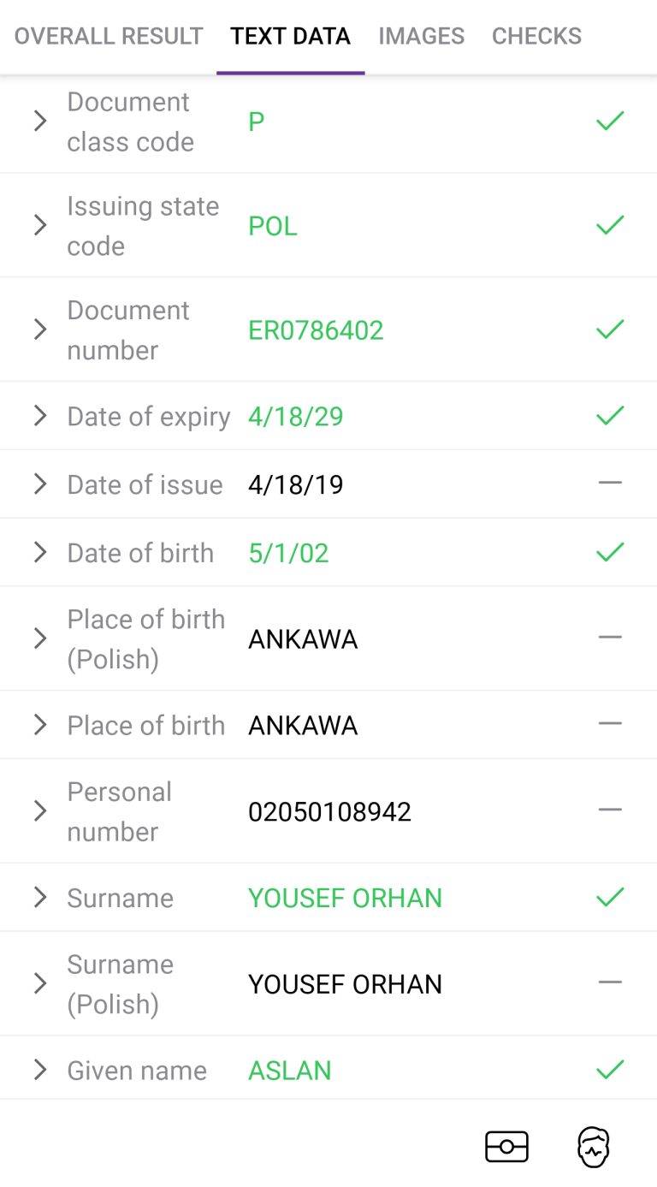Image resolution: width=657 pixels, height=1187 pixels.
Task: Tap the green checkmark beside Issuing state code
Action: [610, 225]
